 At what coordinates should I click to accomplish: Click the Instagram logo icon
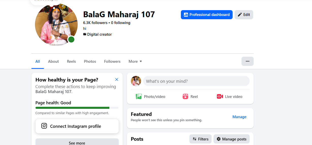point(44,126)
